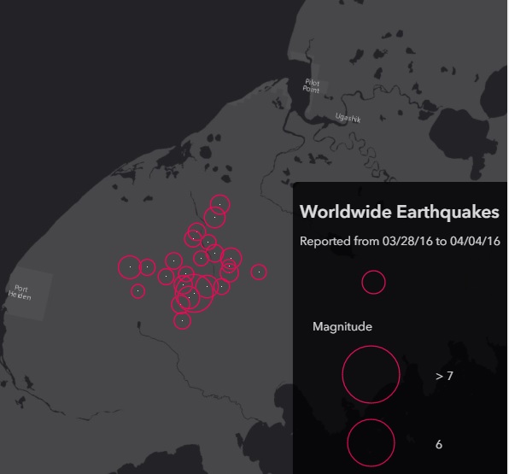Select the northernmost earthquake circle in the cluster
This screenshot has height=474, width=509.
click(220, 204)
